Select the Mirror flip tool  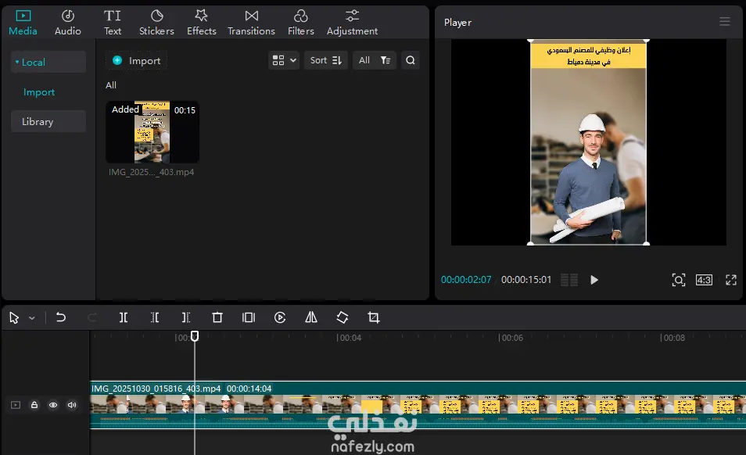tap(311, 317)
